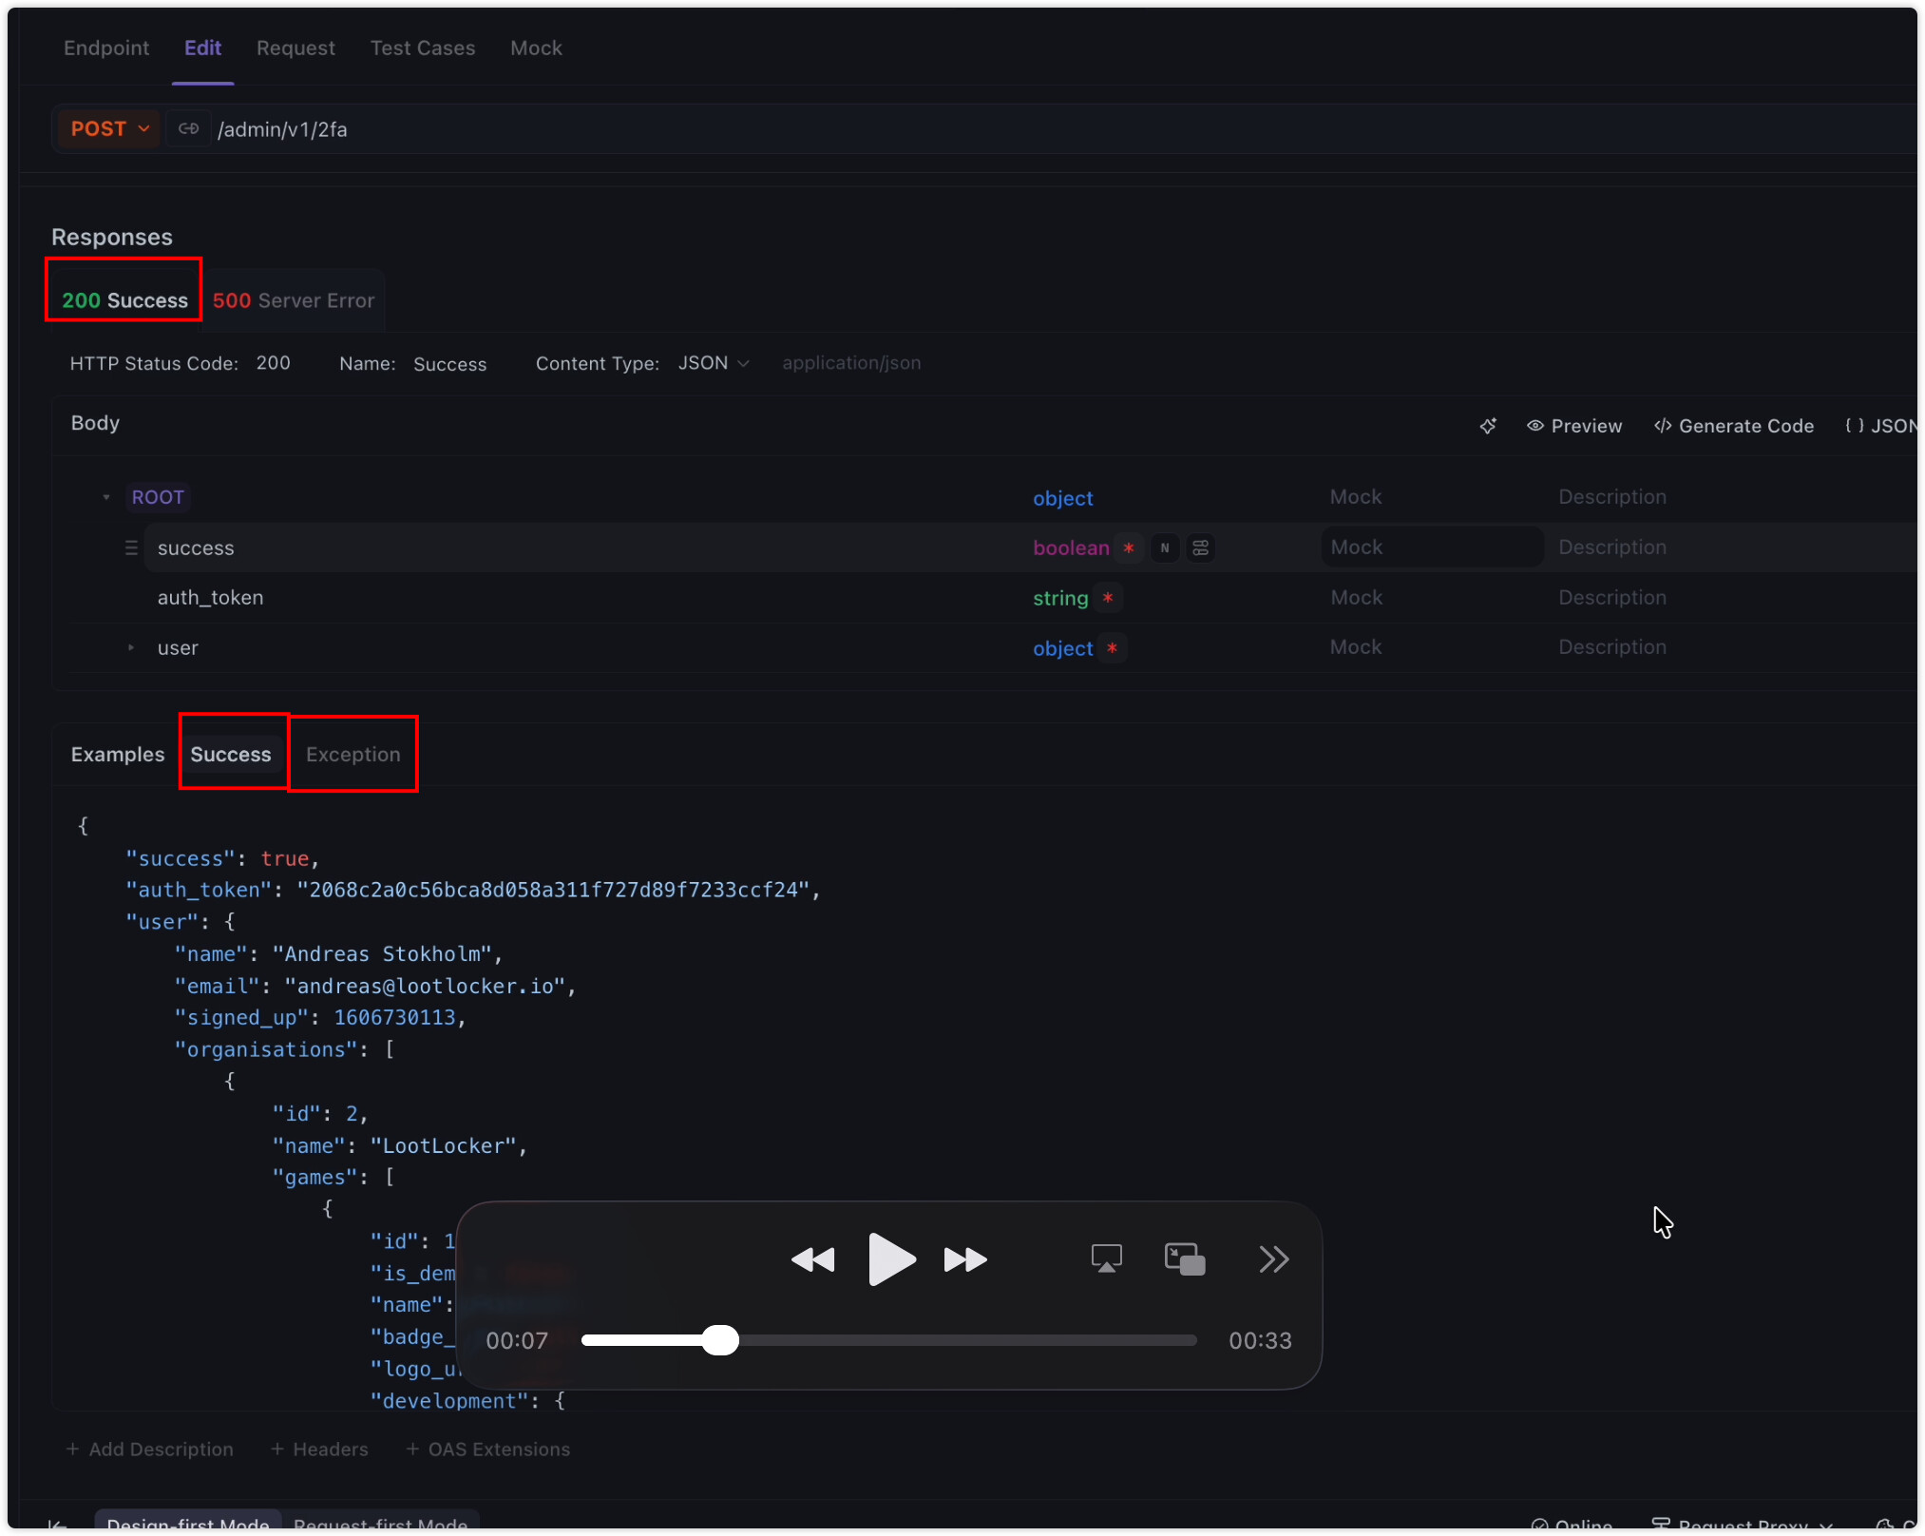Open the POST method dropdown
Screen dimensions: 1925x1536
pyautogui.click(x=109, y=128)
